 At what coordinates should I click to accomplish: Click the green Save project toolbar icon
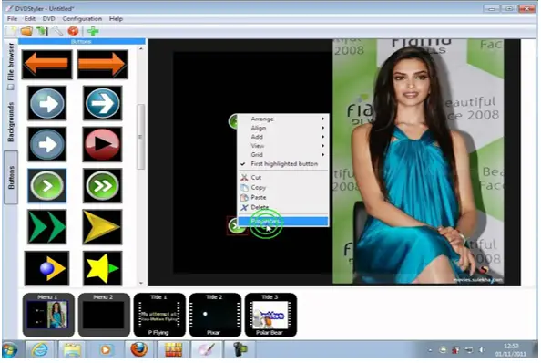point(42,31)
